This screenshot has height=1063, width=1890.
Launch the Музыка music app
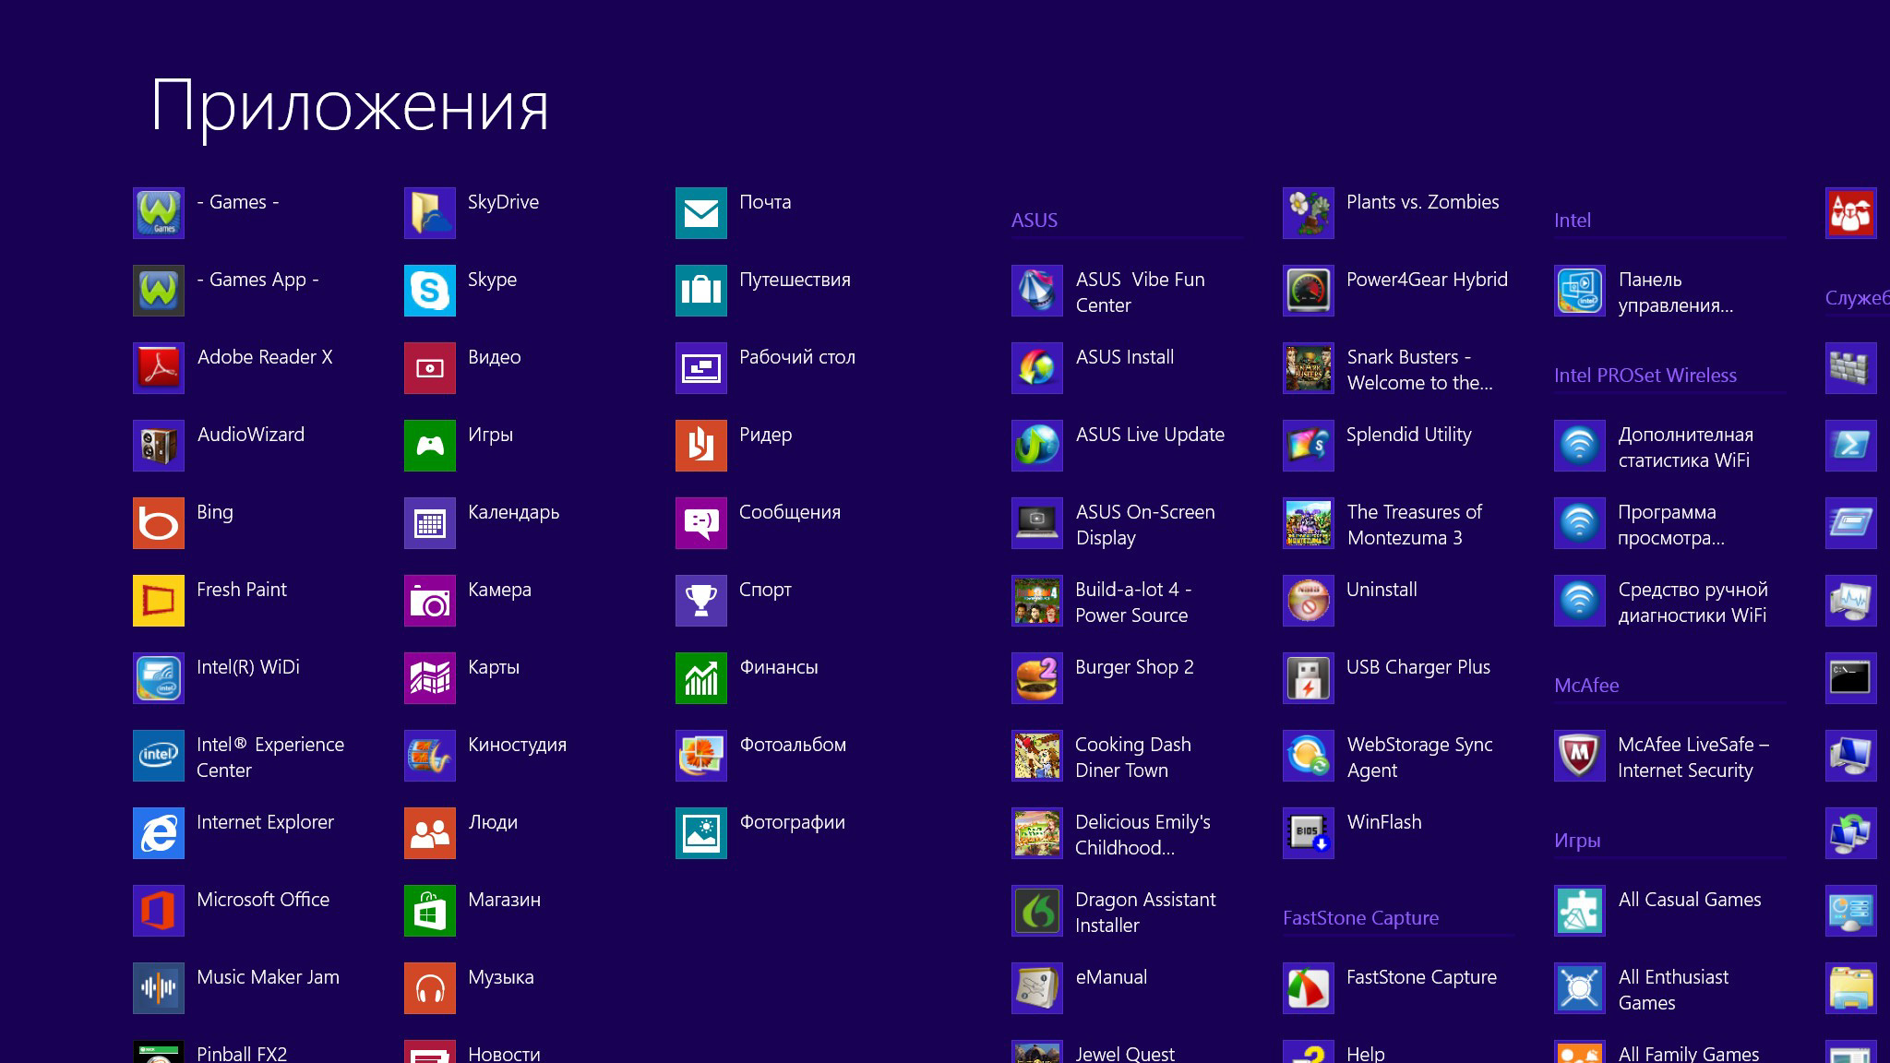click(x=430, y=988)
